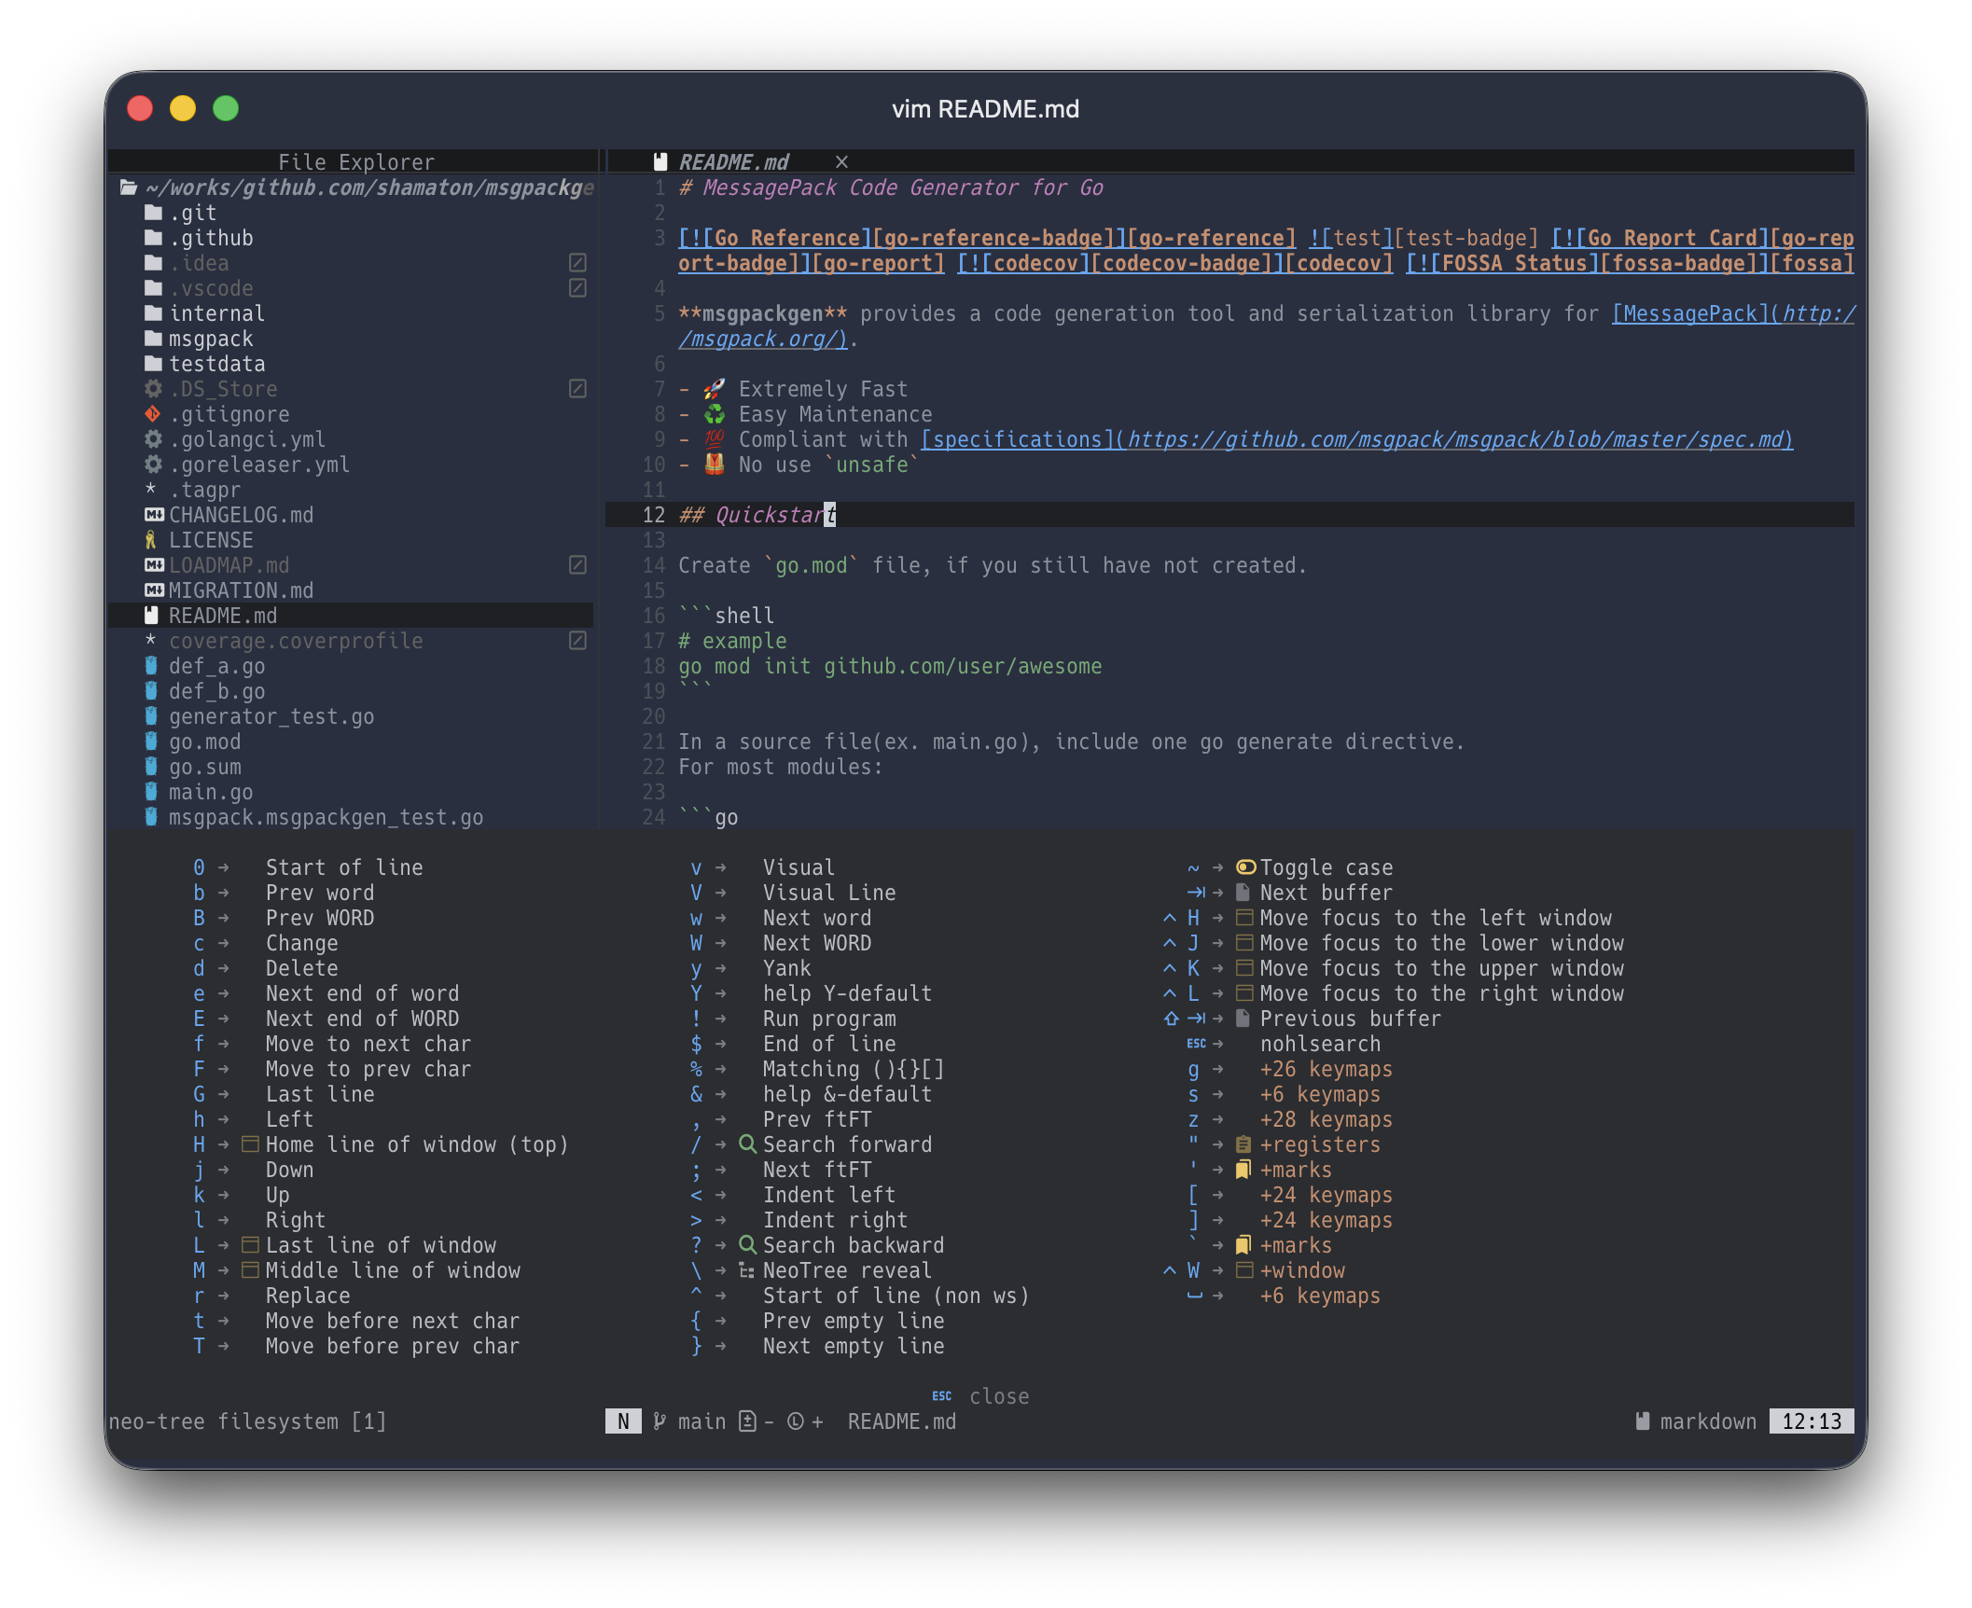Open the .git folder icon

click(x=154, y=213)
